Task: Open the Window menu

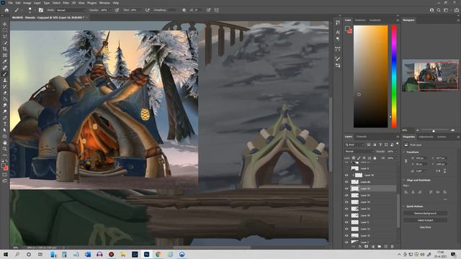Action: [x=104, y=3]
